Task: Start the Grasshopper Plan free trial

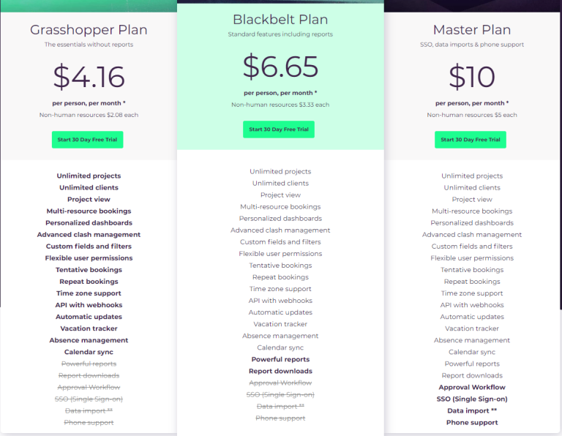Action: 88,140
